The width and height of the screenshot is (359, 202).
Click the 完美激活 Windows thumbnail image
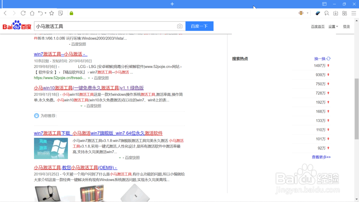coord(51,148)
